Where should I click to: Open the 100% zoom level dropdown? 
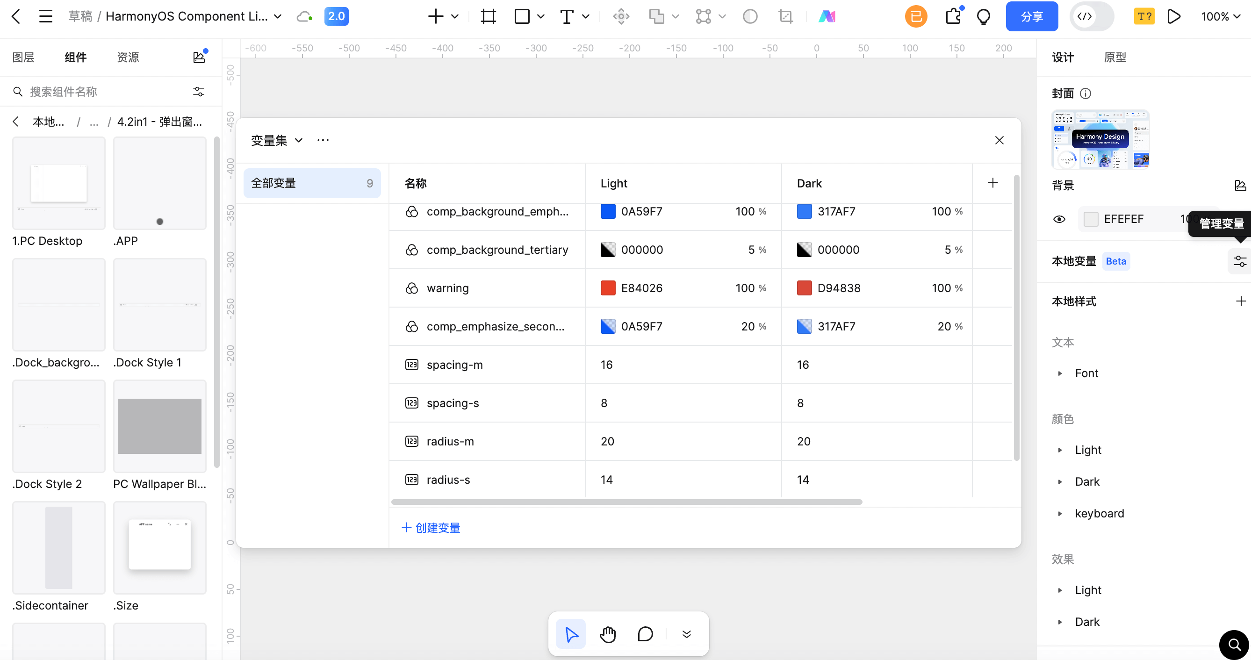1220,16
